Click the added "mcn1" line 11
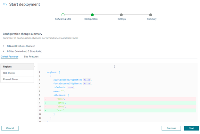The width and height of the screenshot is (200, 134). (x=120, y=110)
